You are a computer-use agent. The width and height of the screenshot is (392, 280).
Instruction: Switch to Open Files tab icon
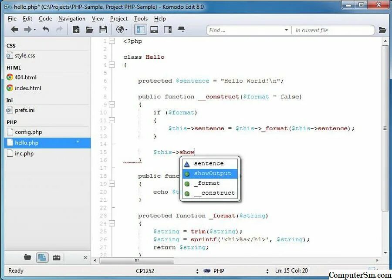point(42,257)
